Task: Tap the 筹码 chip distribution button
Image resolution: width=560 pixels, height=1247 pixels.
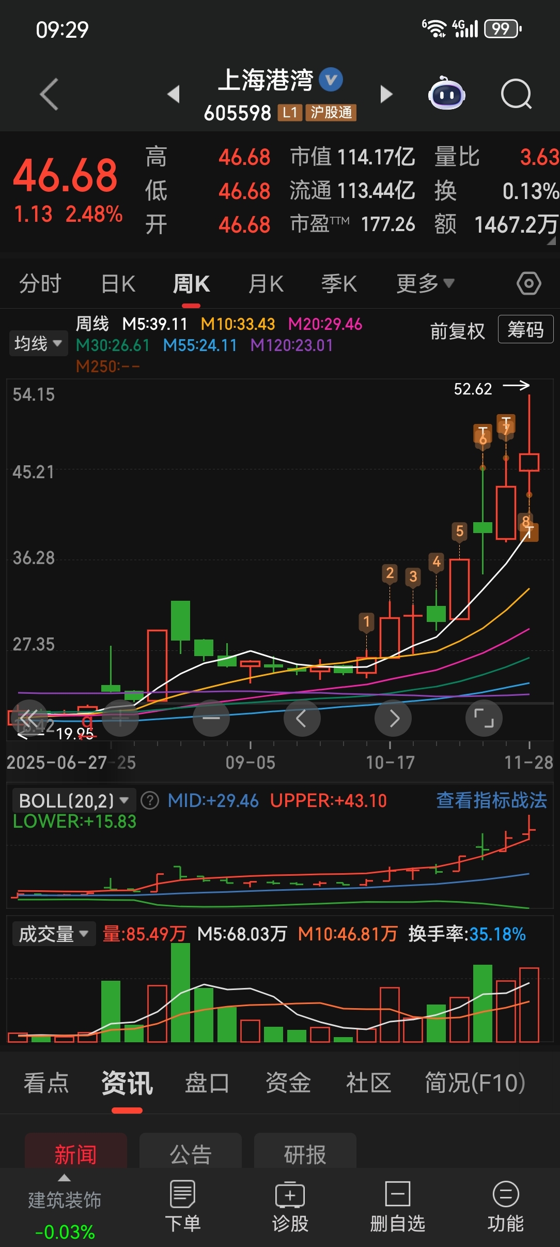Action: click(525, 329)
